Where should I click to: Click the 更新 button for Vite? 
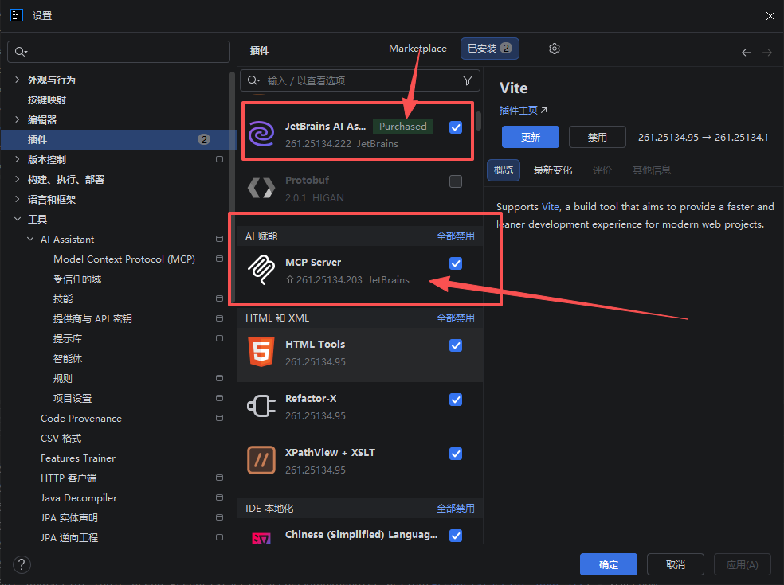tap(531, 137)
